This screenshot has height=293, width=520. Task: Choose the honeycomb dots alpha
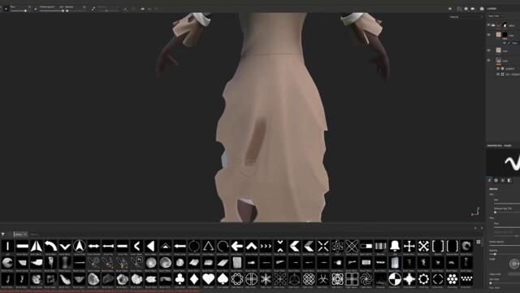point(452,279)
